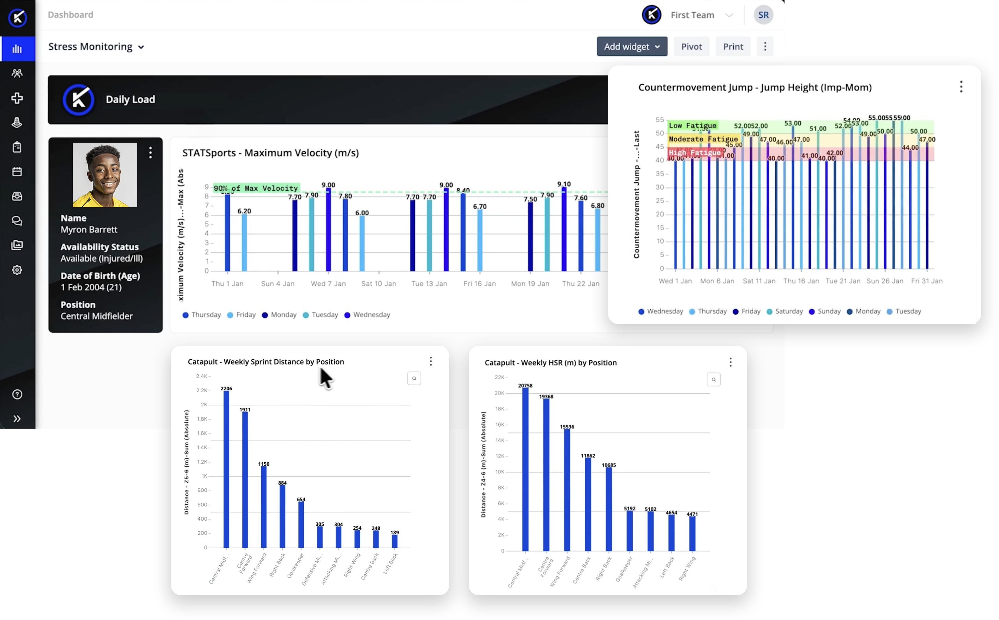Image resolution: width=999 pixels, height=620 pixels.
Task: Click the zoom magnifier on Sprint Distance chart
Action: [414, 379]
